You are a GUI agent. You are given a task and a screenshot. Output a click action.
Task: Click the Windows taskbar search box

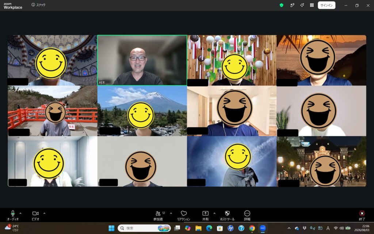(144, 228)
